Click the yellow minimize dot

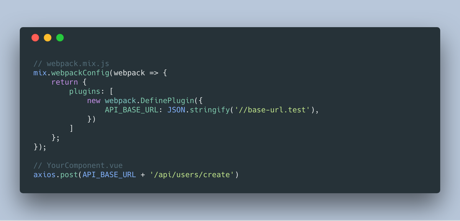(48, 38)
